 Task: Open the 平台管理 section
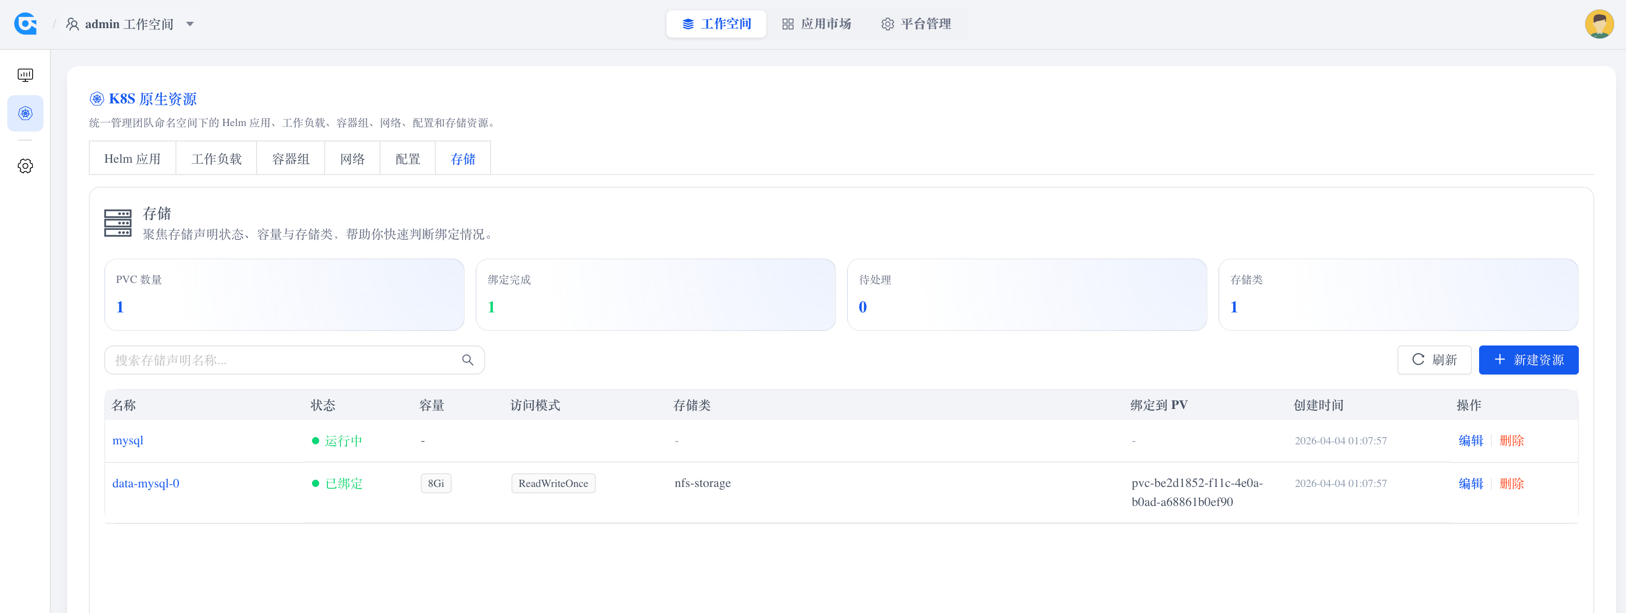click(916, 24)
